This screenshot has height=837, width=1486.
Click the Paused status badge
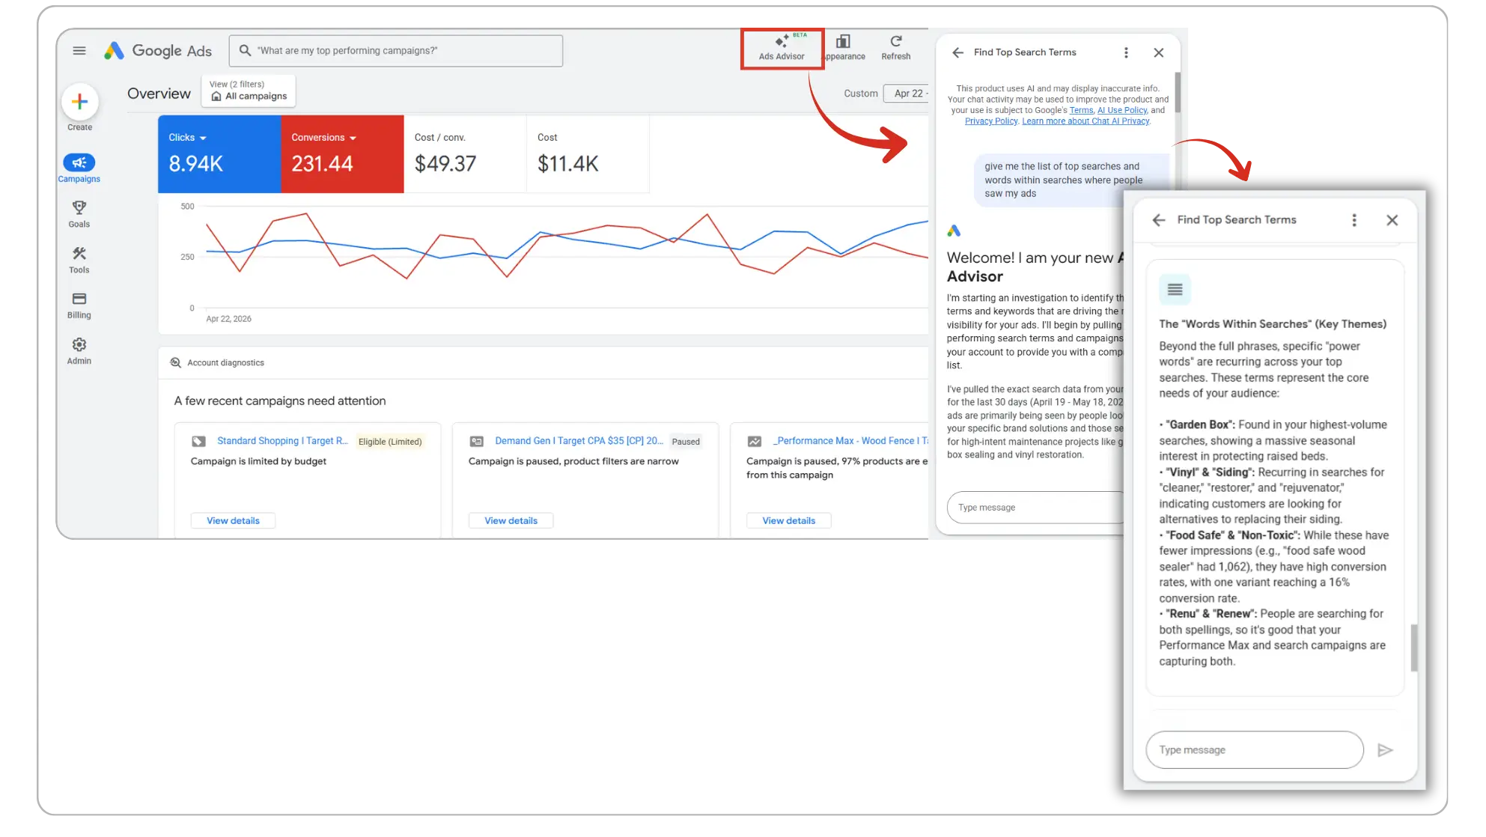click(x=686, y=442)
